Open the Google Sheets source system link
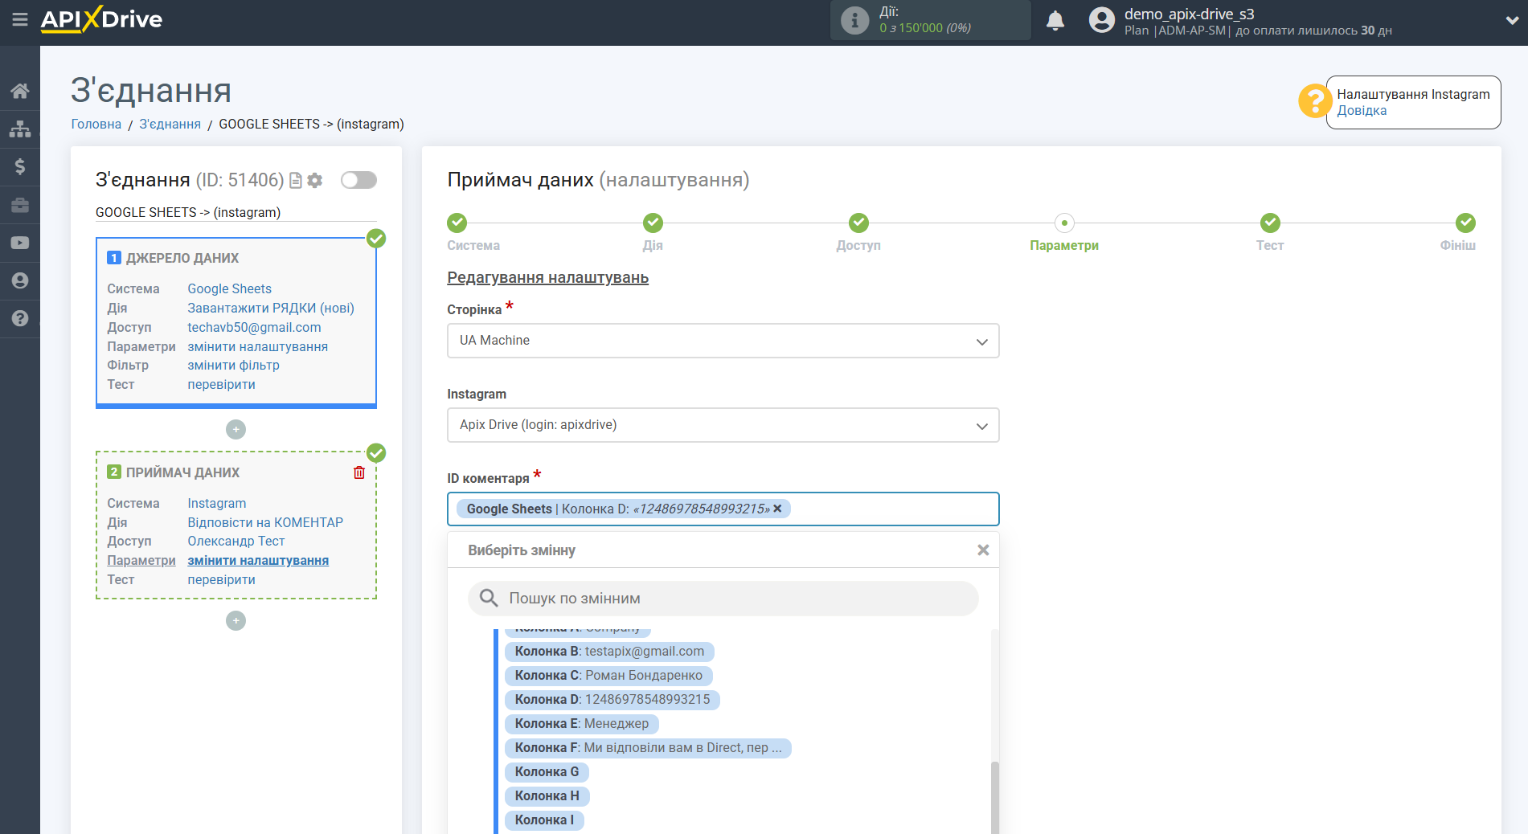Viewport: 1528px width, 834px height. [230, 288]
